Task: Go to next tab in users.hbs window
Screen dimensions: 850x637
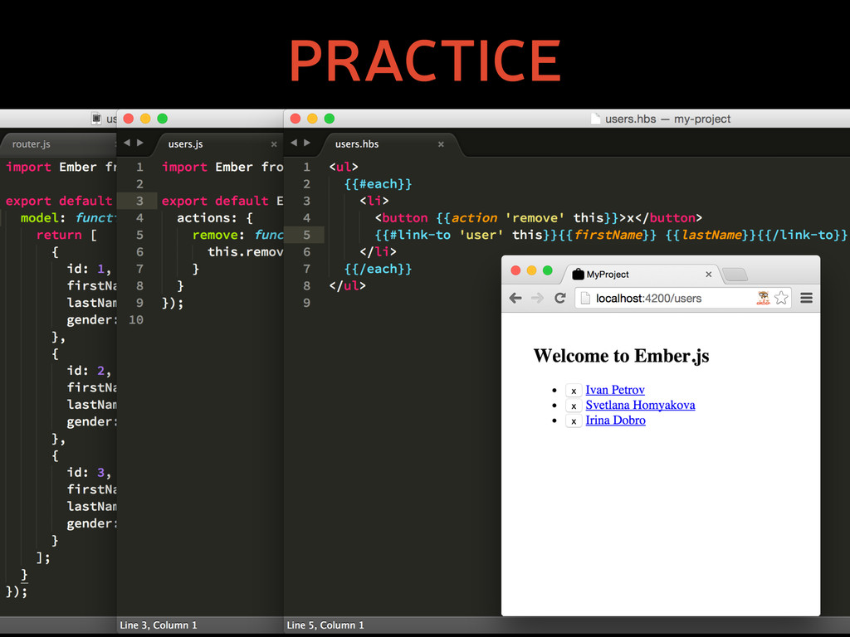Action: (x=307, y=143)
